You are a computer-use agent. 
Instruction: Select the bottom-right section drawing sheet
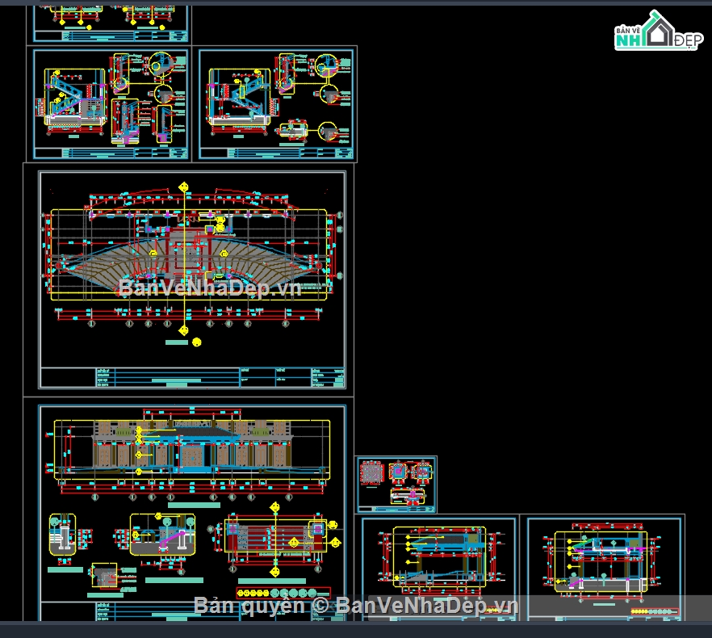(603, 568)
